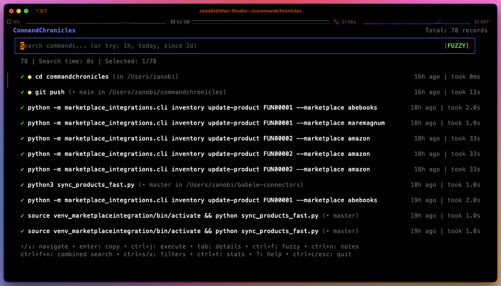501x286 pixels.
Task: Click the Total: 78 records label
Action: (456, 31)
